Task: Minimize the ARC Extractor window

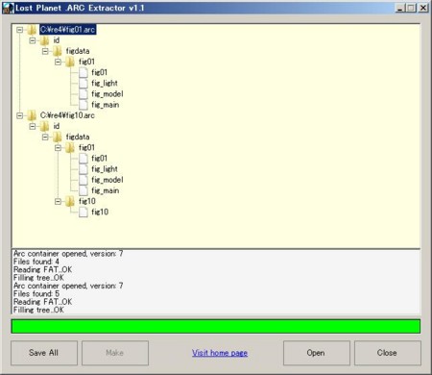Action: pyautogui.click(x=400, y=8)
